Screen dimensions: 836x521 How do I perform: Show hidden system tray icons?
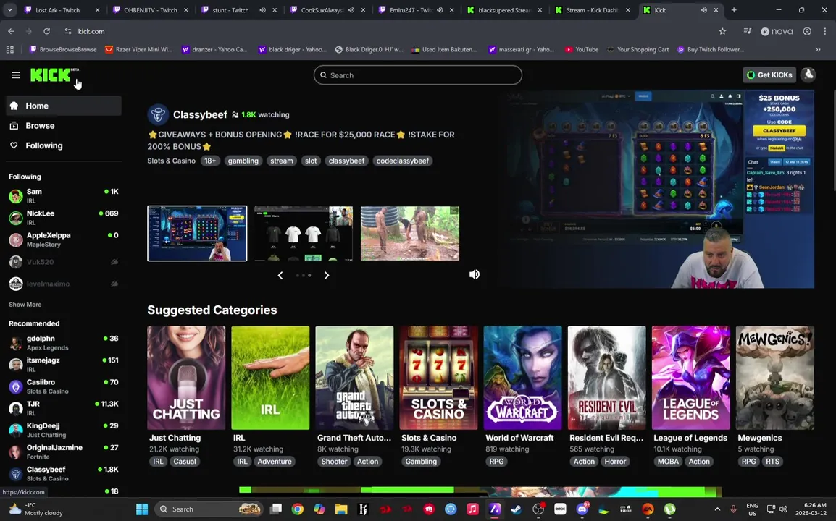(717, 509)
